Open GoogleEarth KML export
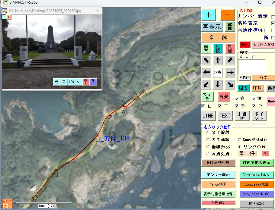The image size is (275, 210). coord(256,194)
